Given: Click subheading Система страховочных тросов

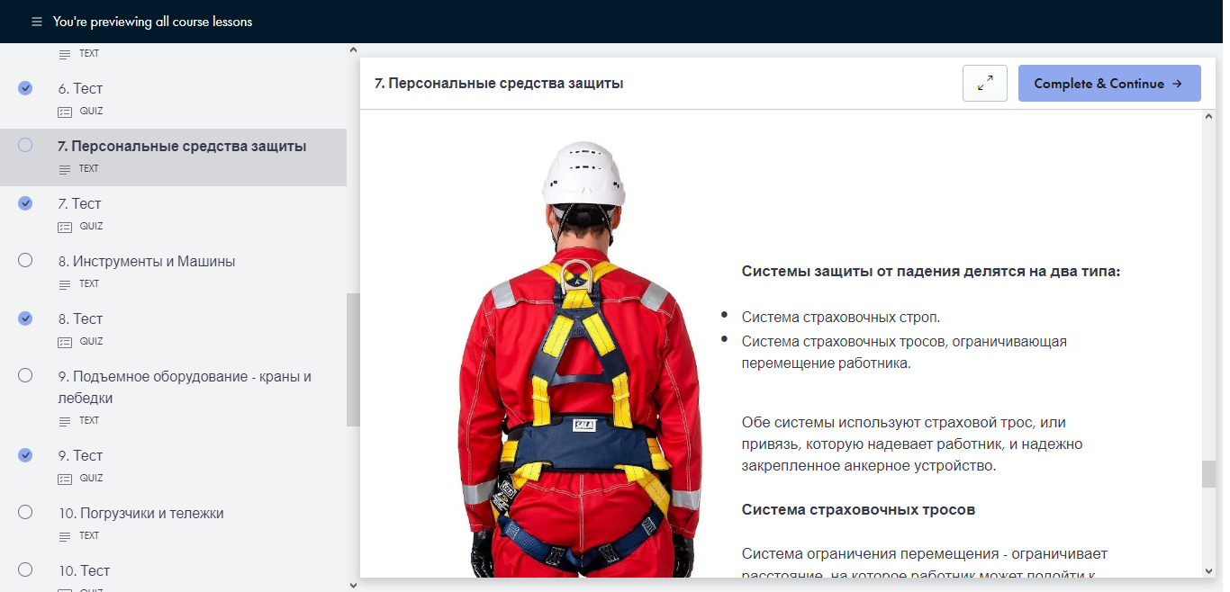Looking at the screenshot, I should point(859,509).
